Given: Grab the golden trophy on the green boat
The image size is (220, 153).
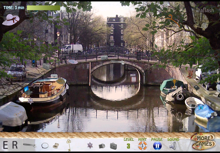Looking at the screenshot, I should click(x=174, y=83).
